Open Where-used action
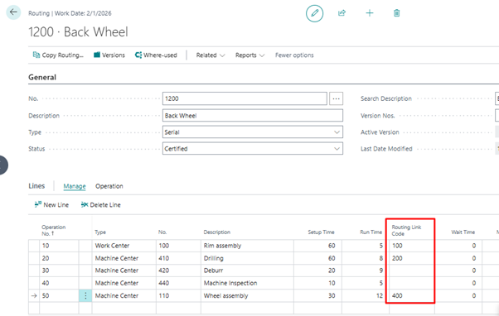Viewport: 499px width, 316px height. 156,55
